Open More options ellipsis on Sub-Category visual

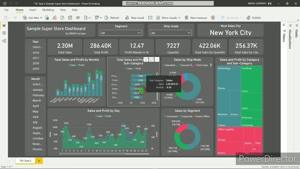point(157,60)
